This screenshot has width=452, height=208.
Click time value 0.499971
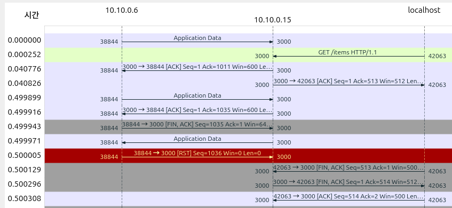[25, 141]
